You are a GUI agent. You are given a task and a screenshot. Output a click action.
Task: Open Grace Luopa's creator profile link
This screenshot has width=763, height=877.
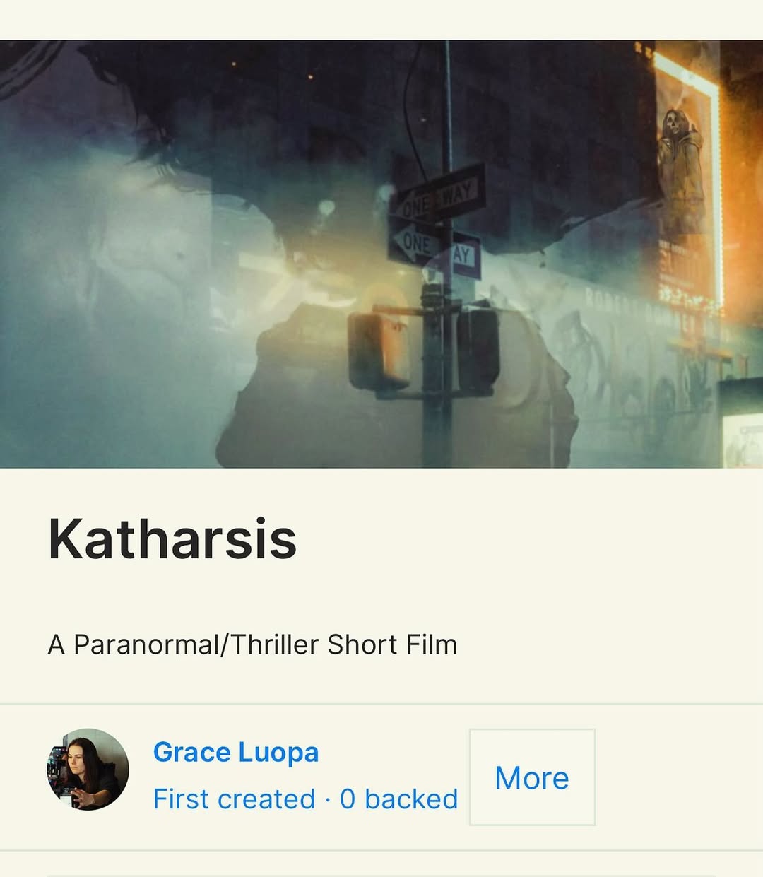tap(236, 753)
